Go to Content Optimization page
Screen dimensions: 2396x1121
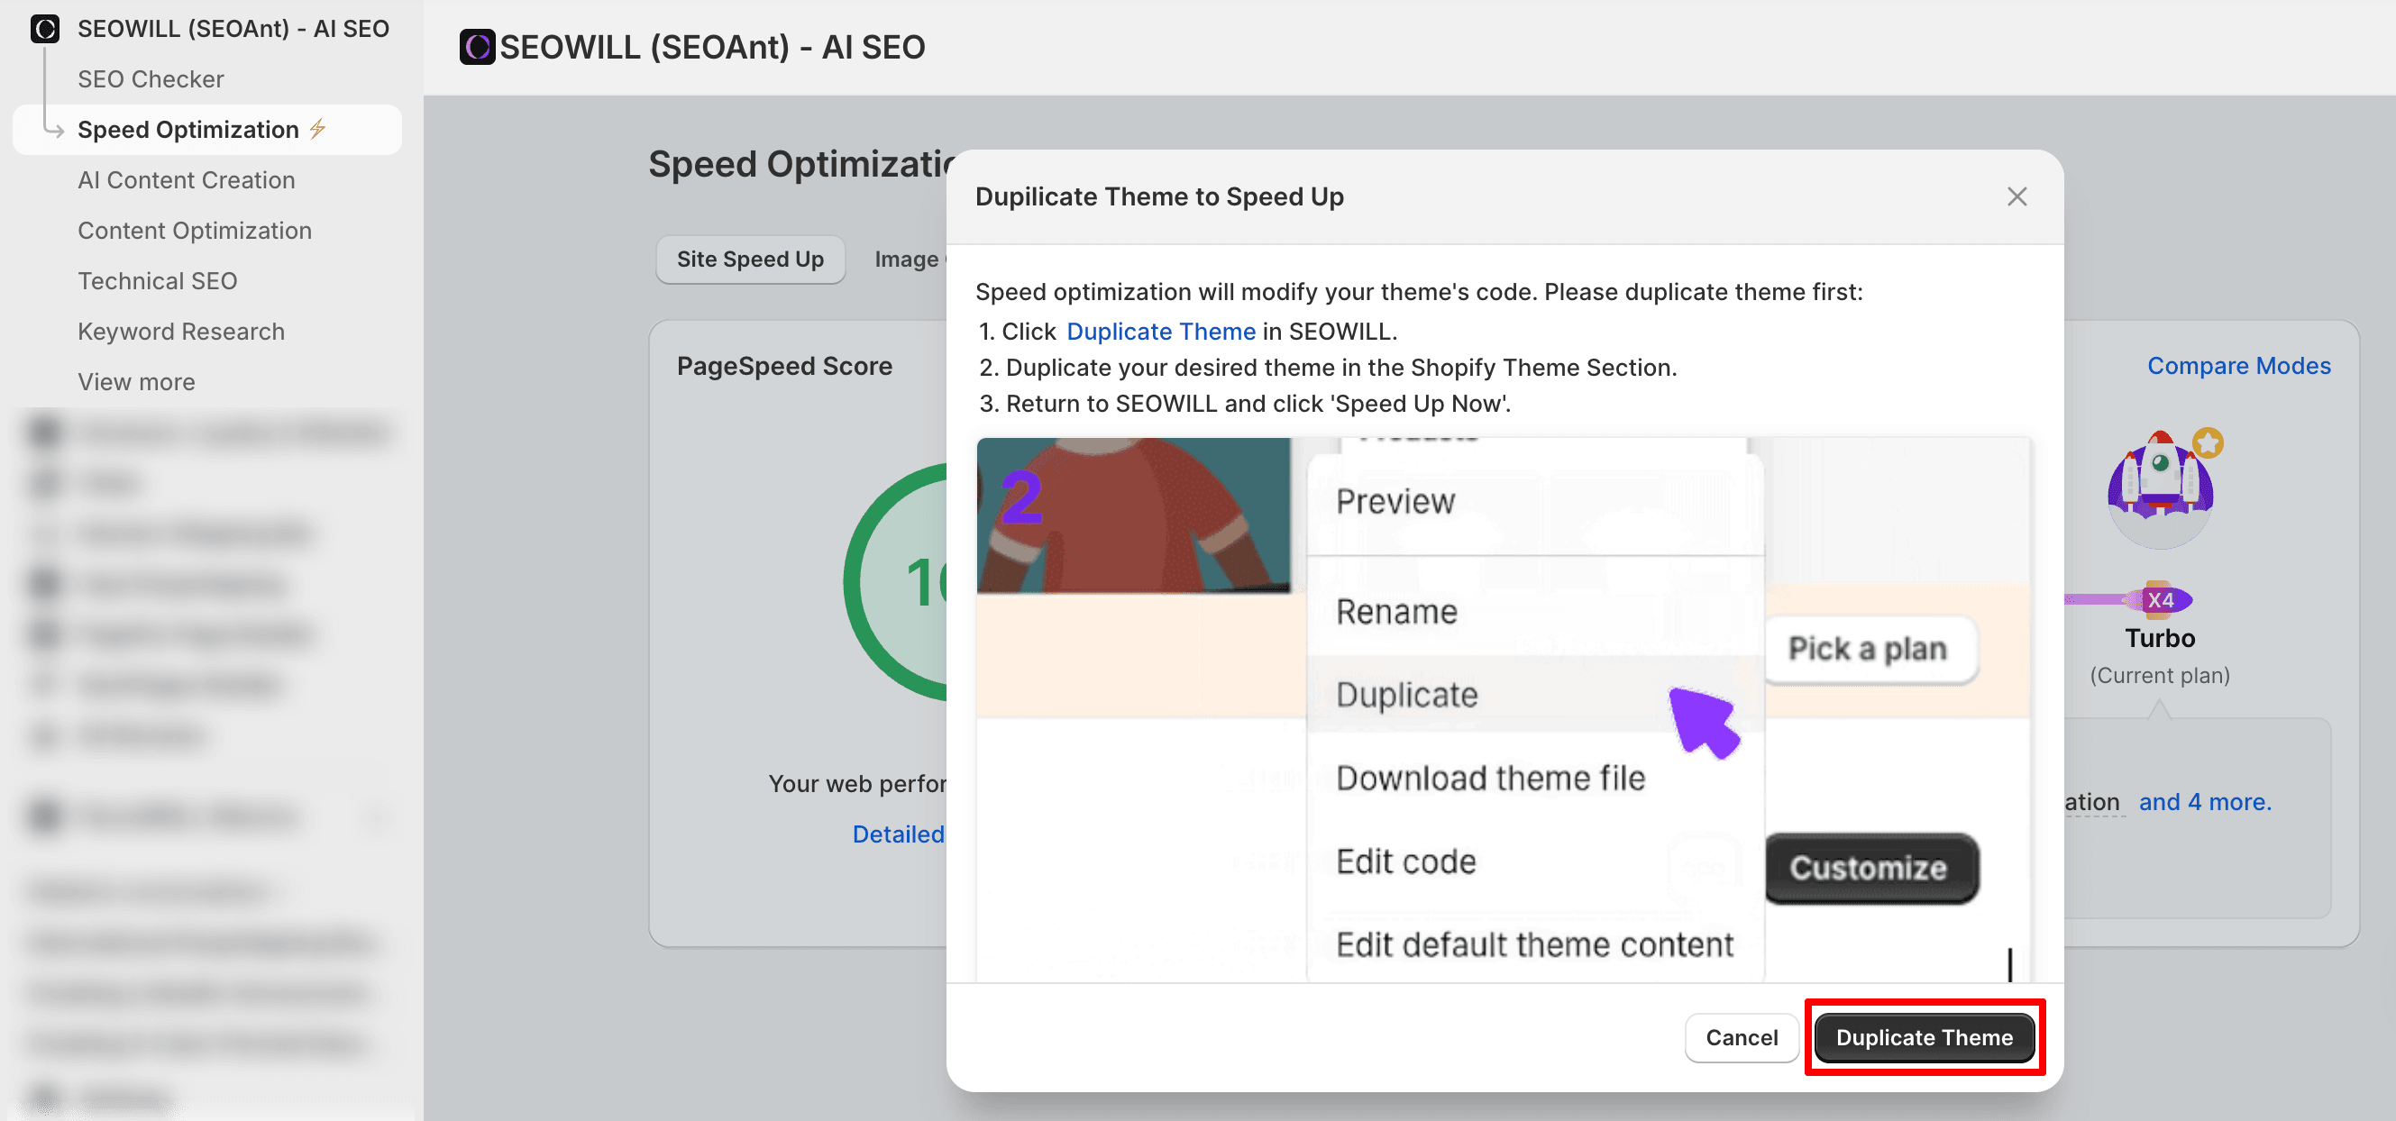click(195, 231)
